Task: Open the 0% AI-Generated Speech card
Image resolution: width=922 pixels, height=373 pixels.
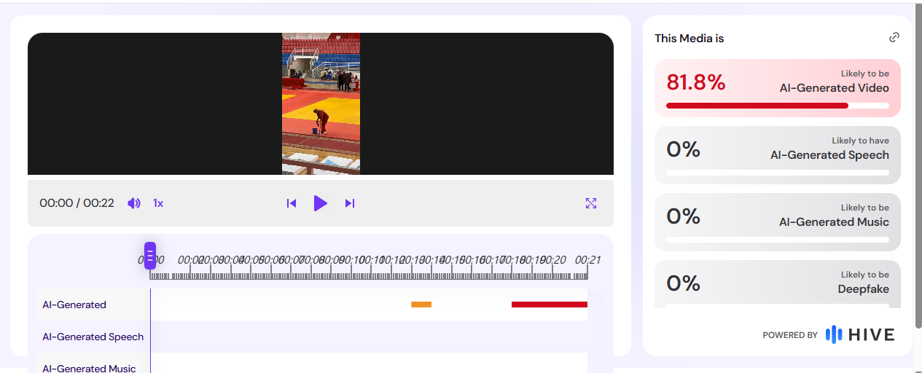Action: pos(778,155)
